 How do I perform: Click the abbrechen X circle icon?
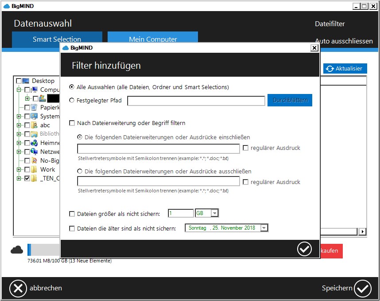click(18, 289)
